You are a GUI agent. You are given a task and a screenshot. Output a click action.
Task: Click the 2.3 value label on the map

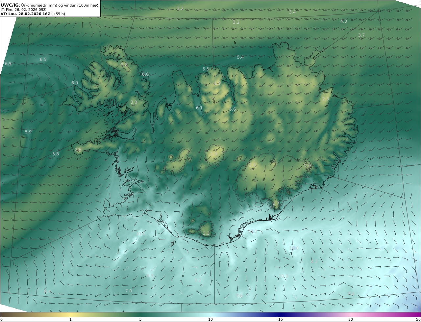pyautogui.click(x=325, y=99)
